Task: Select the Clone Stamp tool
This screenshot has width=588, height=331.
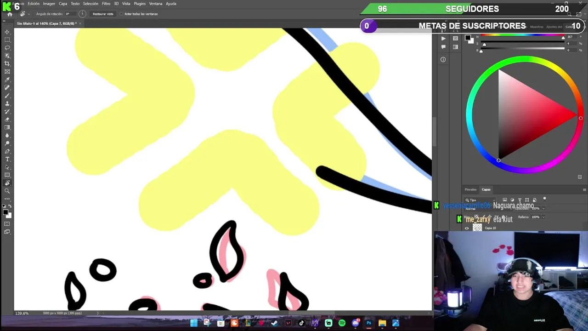Action: (x=7, y=103)
